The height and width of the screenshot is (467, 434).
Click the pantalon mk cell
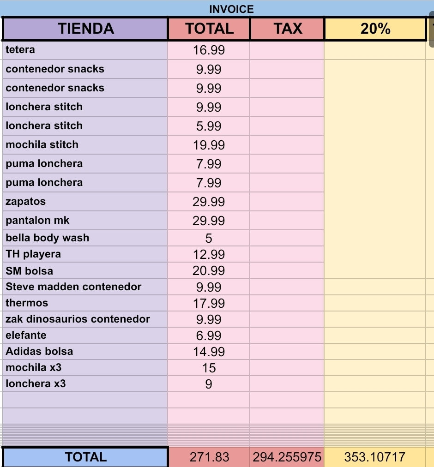[x=85, y=220]
